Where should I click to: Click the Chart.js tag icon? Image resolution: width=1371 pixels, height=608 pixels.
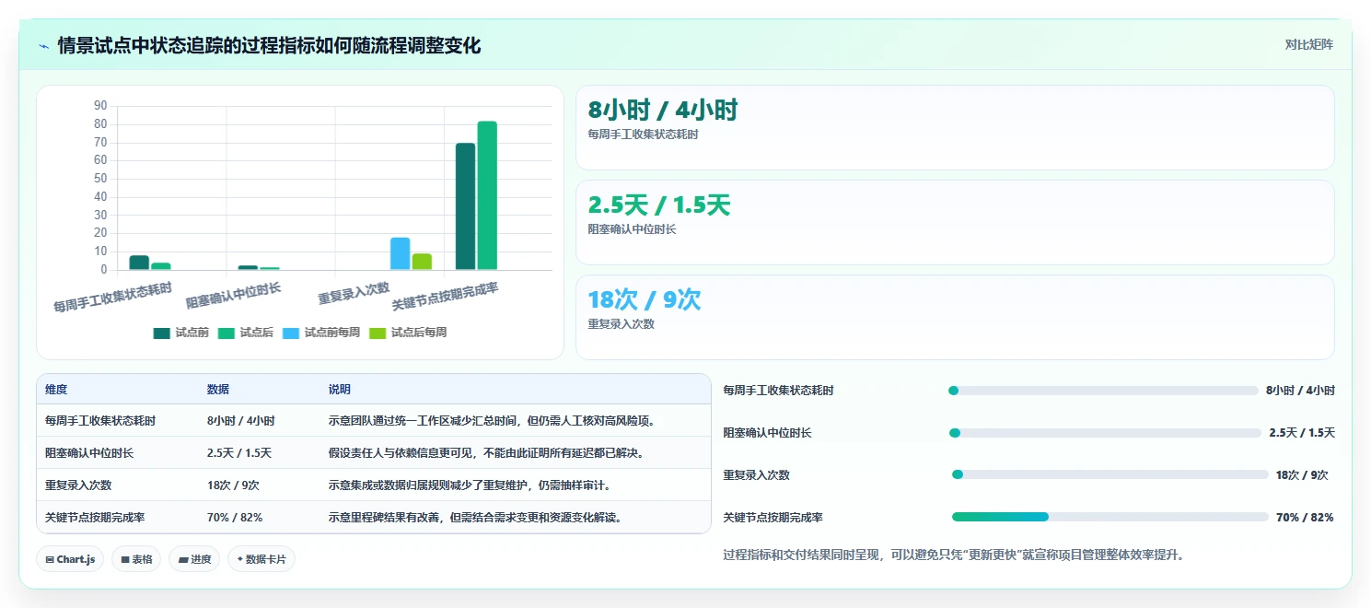point(50,559)
